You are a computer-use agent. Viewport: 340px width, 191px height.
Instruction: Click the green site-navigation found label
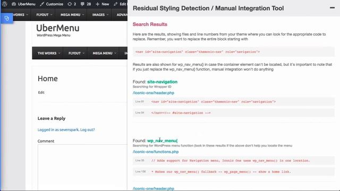[x=162, y=82]
